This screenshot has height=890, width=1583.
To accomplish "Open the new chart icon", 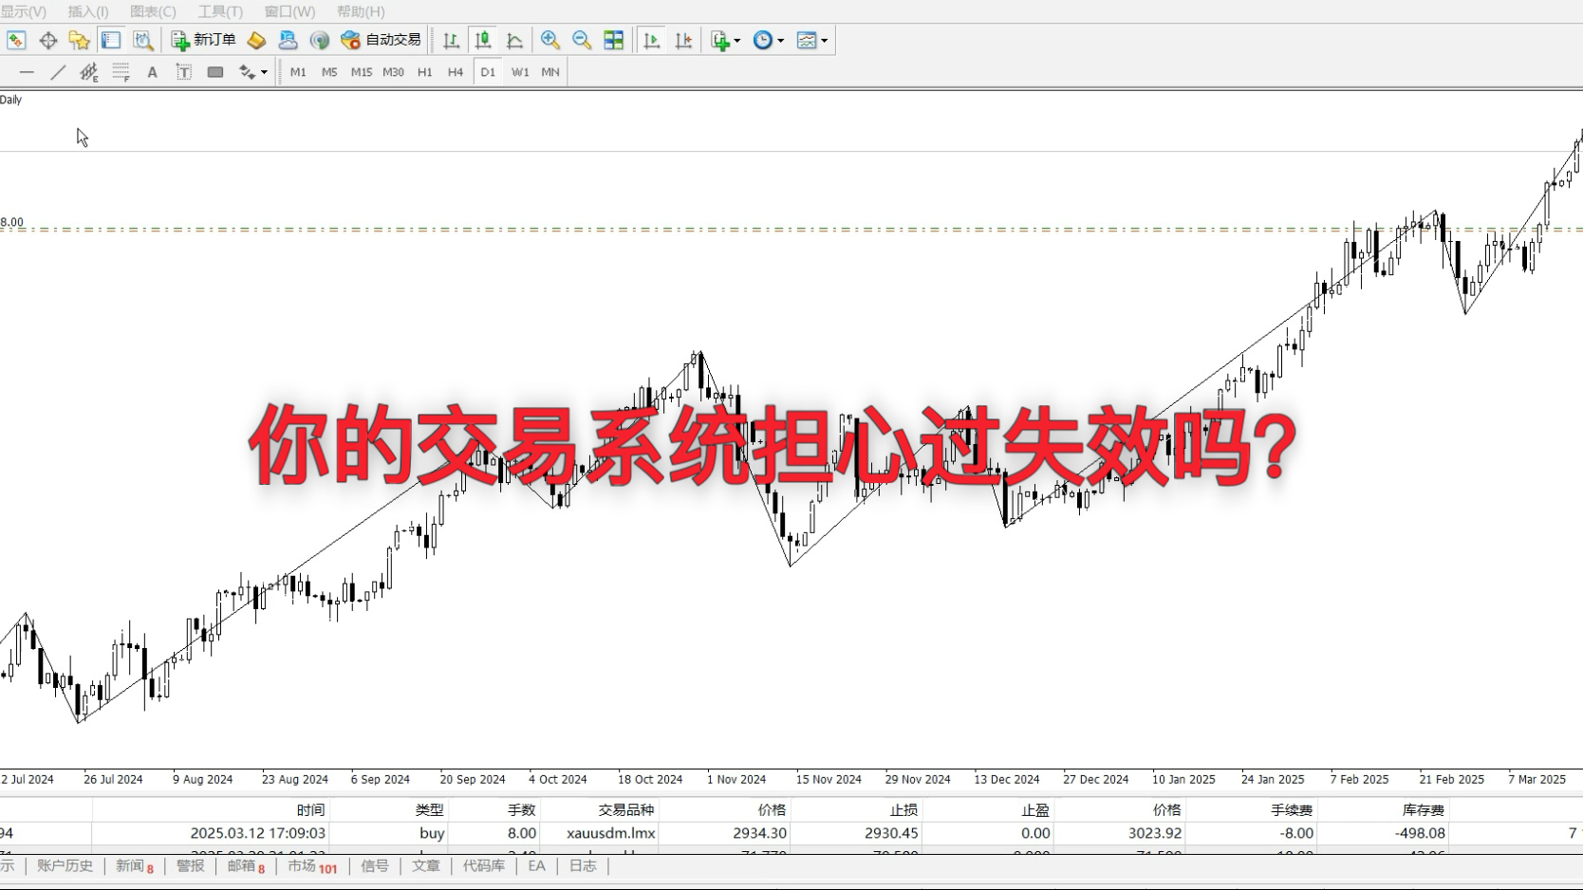I will [x=16, y=40].
